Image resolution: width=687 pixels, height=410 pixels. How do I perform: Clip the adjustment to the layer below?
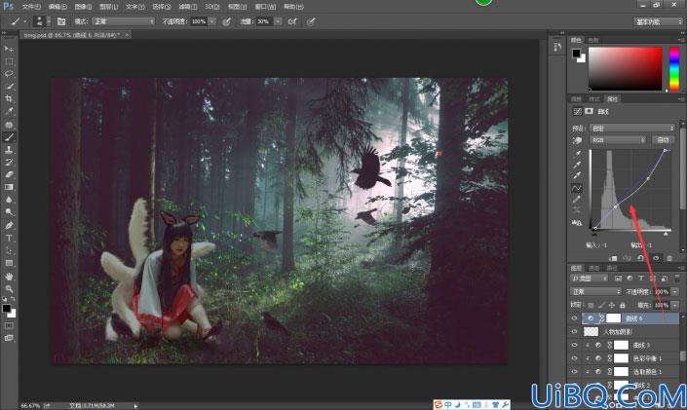coord(613,258)
